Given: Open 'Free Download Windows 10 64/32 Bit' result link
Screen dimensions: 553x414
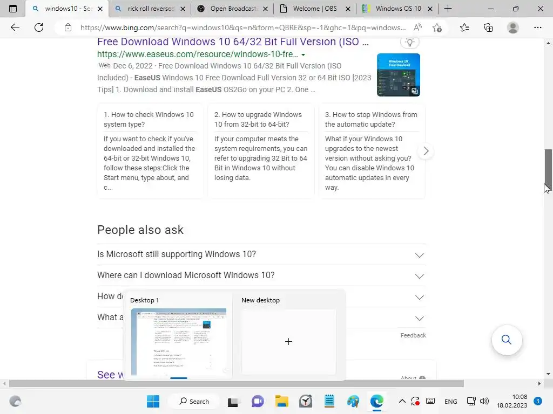Looking at the screenshot, I should (x=233, y=42).
